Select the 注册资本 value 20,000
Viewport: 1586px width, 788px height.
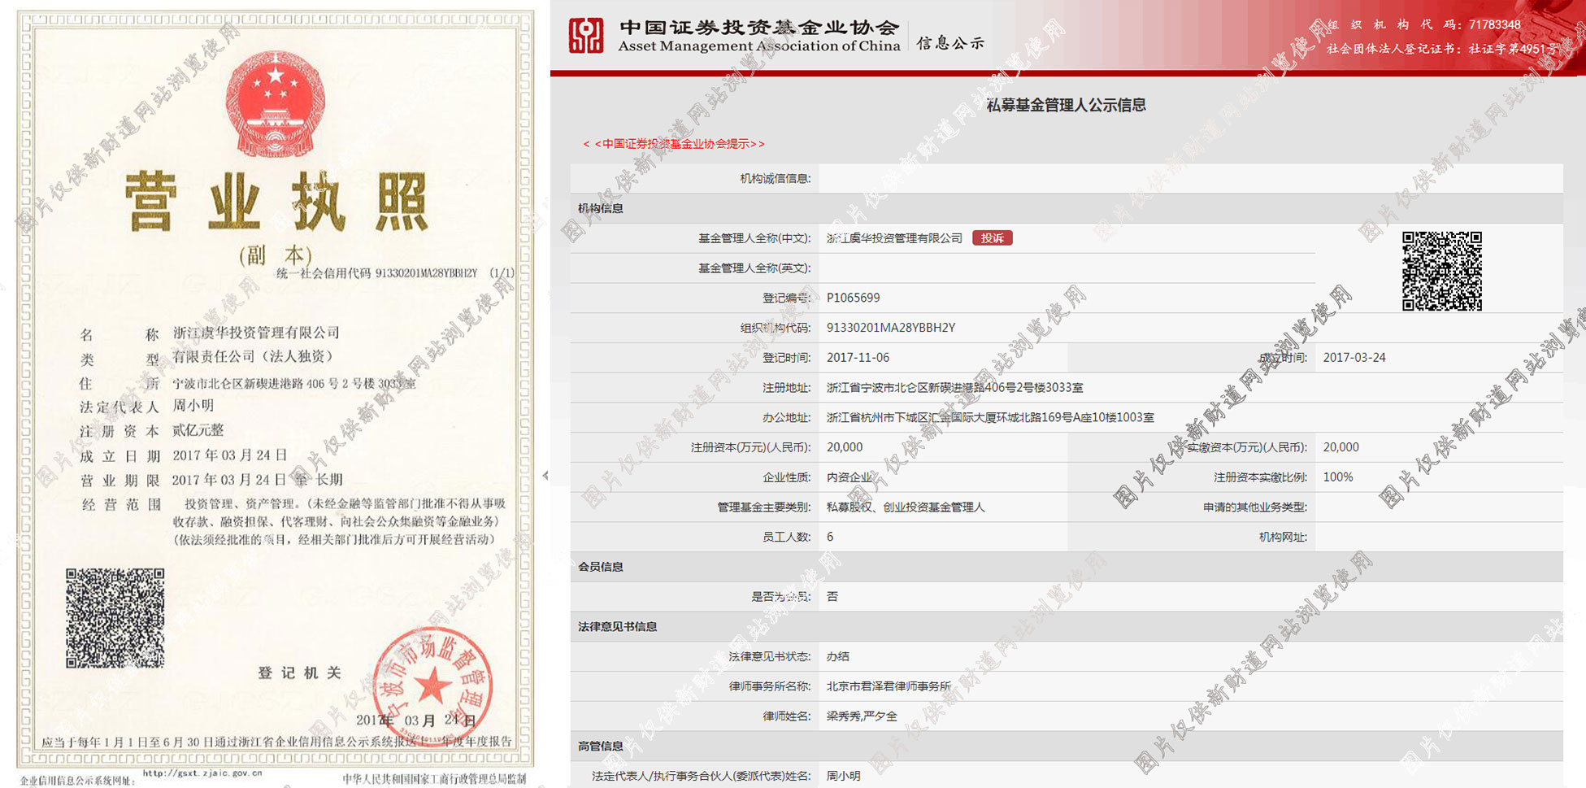pos(845,447)
